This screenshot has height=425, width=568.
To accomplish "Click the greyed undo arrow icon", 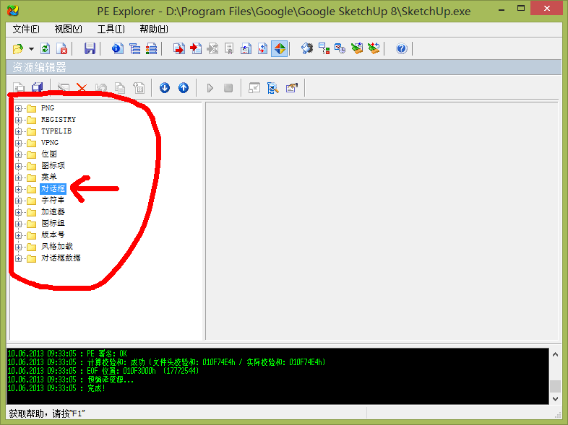I will (x=101, y=87).
